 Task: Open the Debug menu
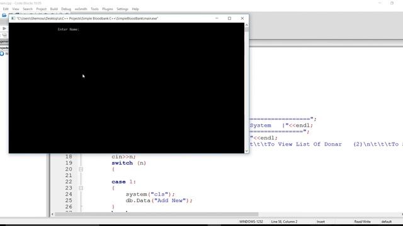point(66,9)
